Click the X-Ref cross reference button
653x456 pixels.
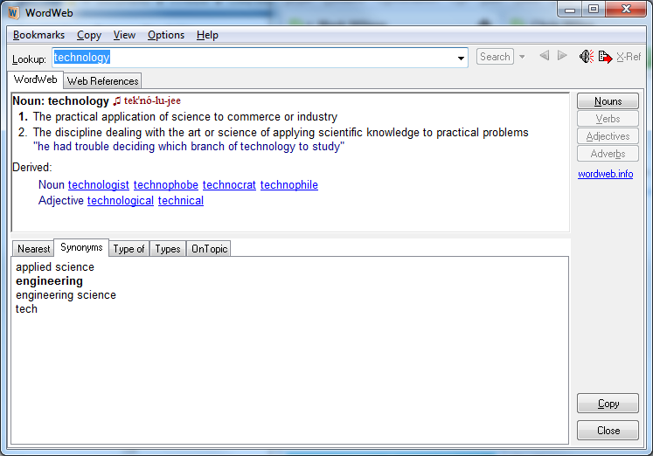(x=629, y=57)
